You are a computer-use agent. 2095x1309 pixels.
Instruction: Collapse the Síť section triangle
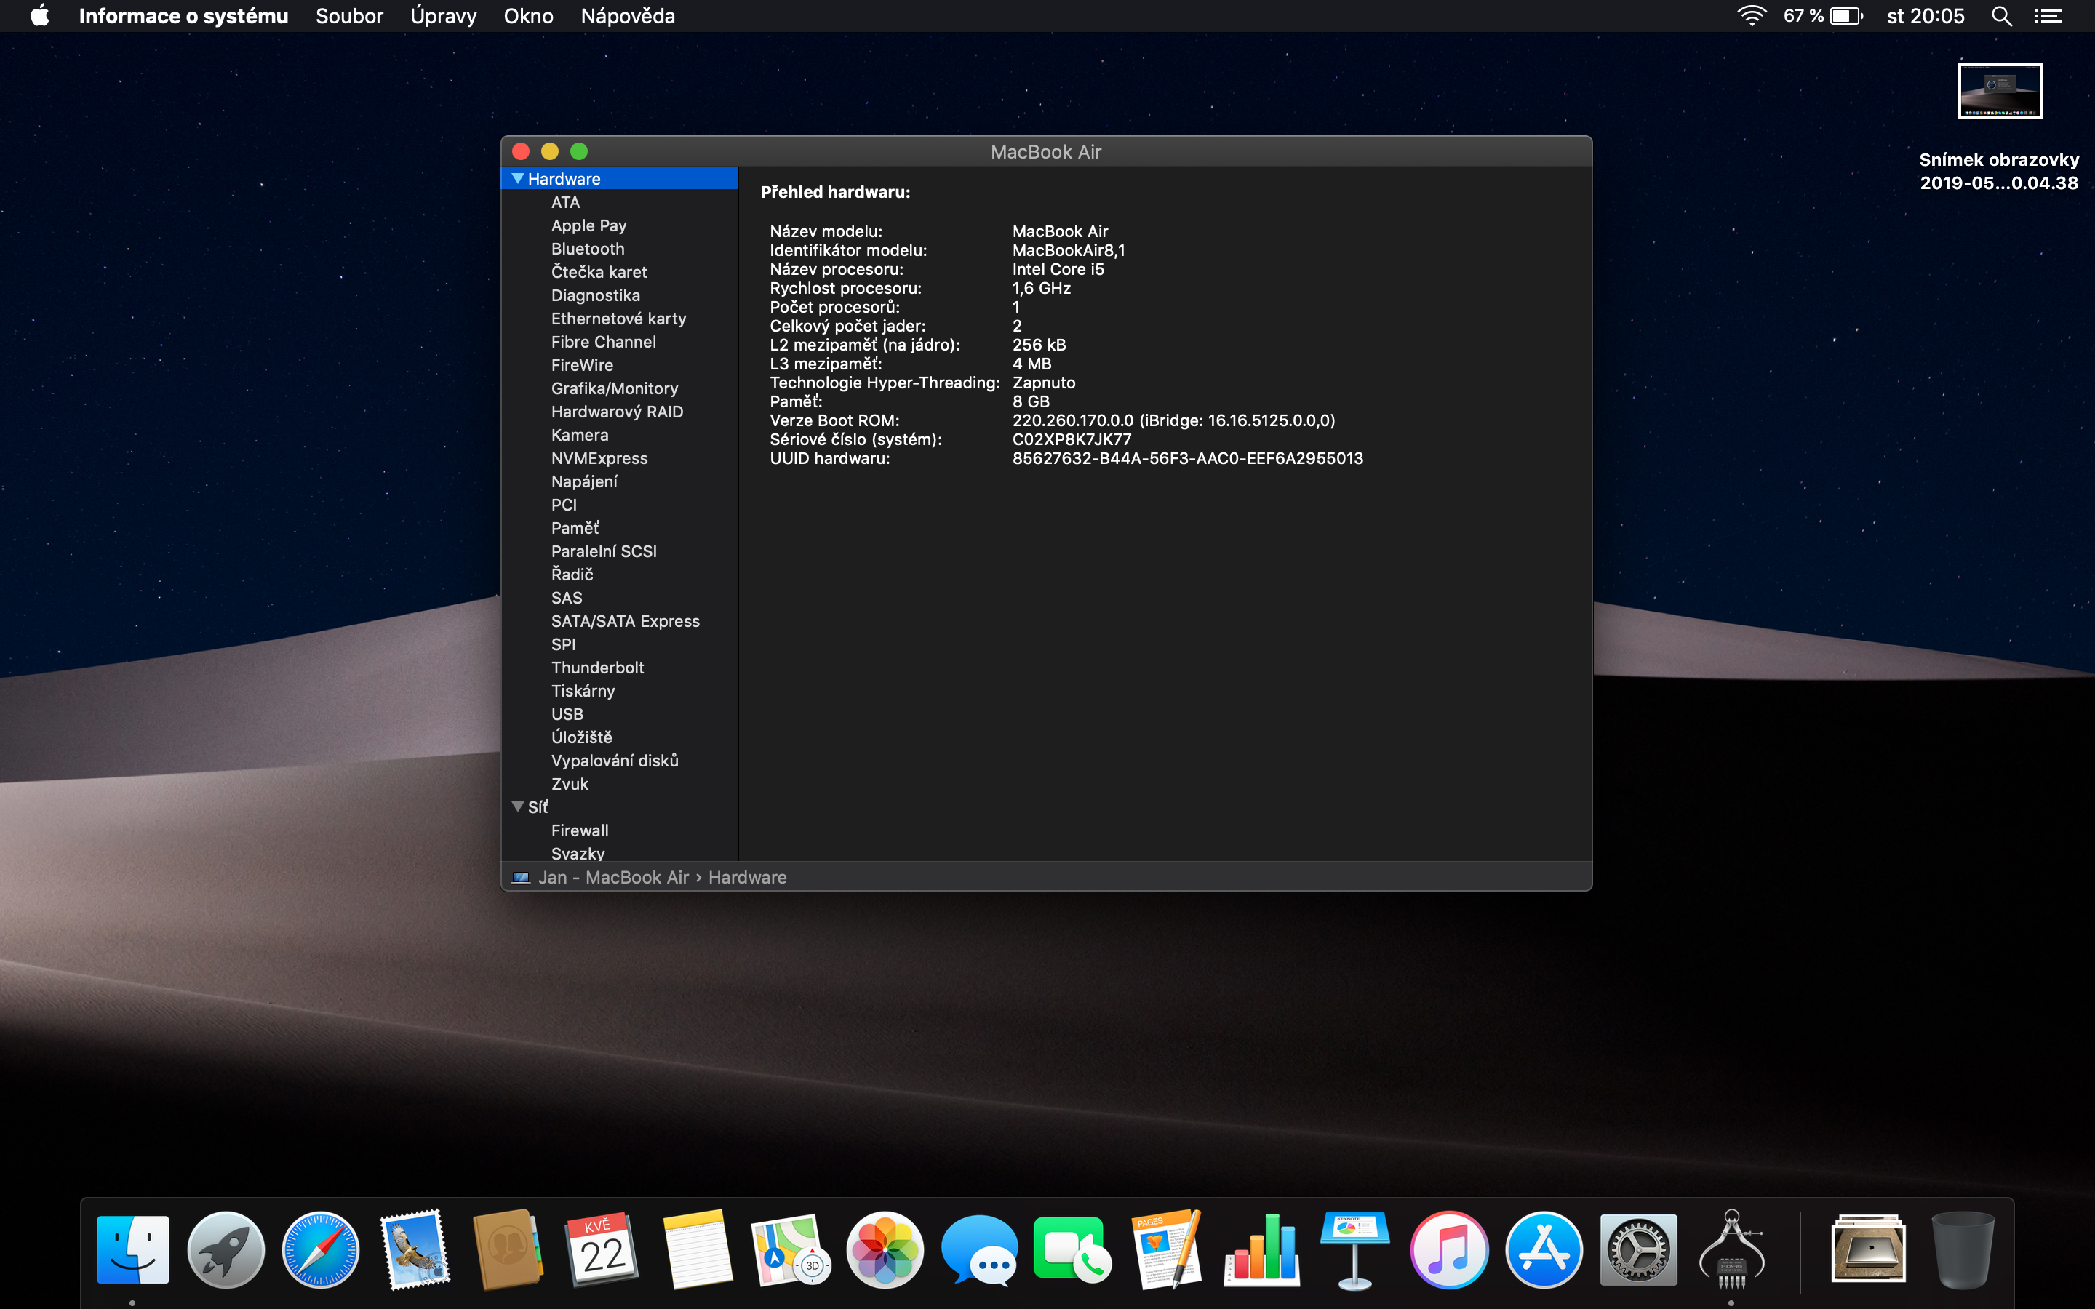[x=518, y=807]
